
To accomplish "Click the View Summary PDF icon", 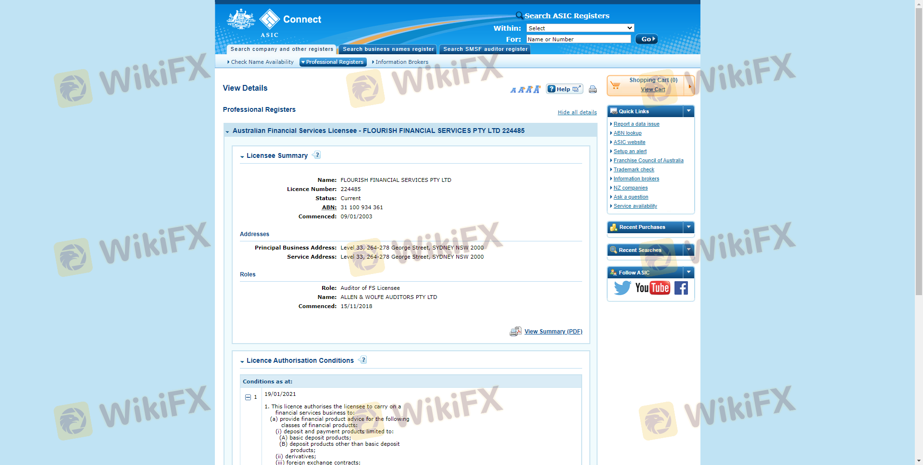I will tap(516, 332).
